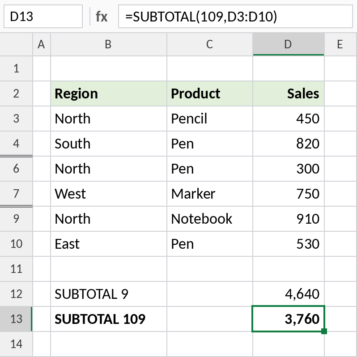Click the North cell in row 6

pos(109,169)
